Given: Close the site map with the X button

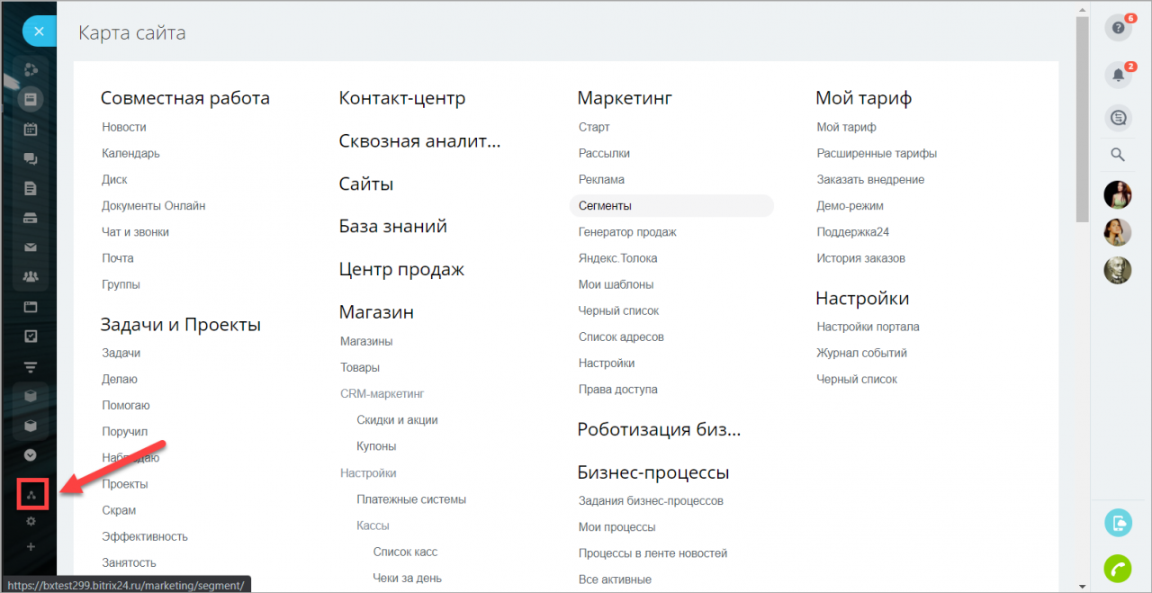Looking at the screenshot, I should (39, 31).
